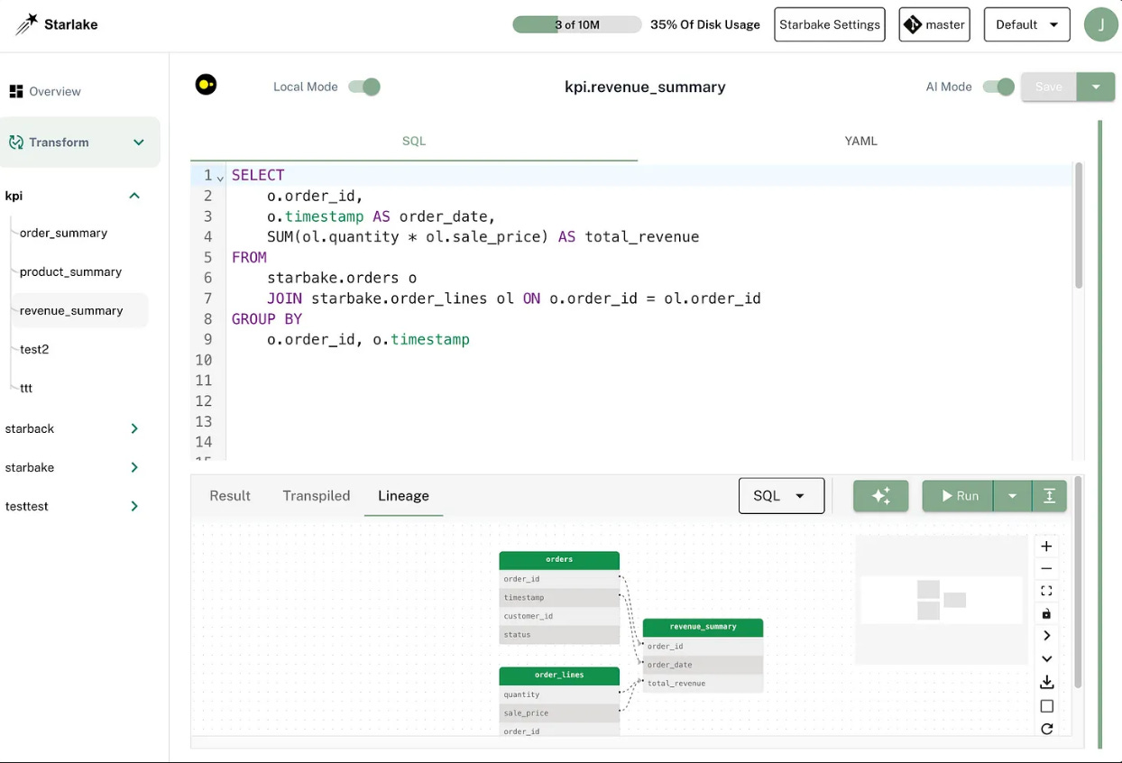Open ttt in the kpi tree
Image resolution: width=1122 pixels, height=763 pixels.
[26, 388]
